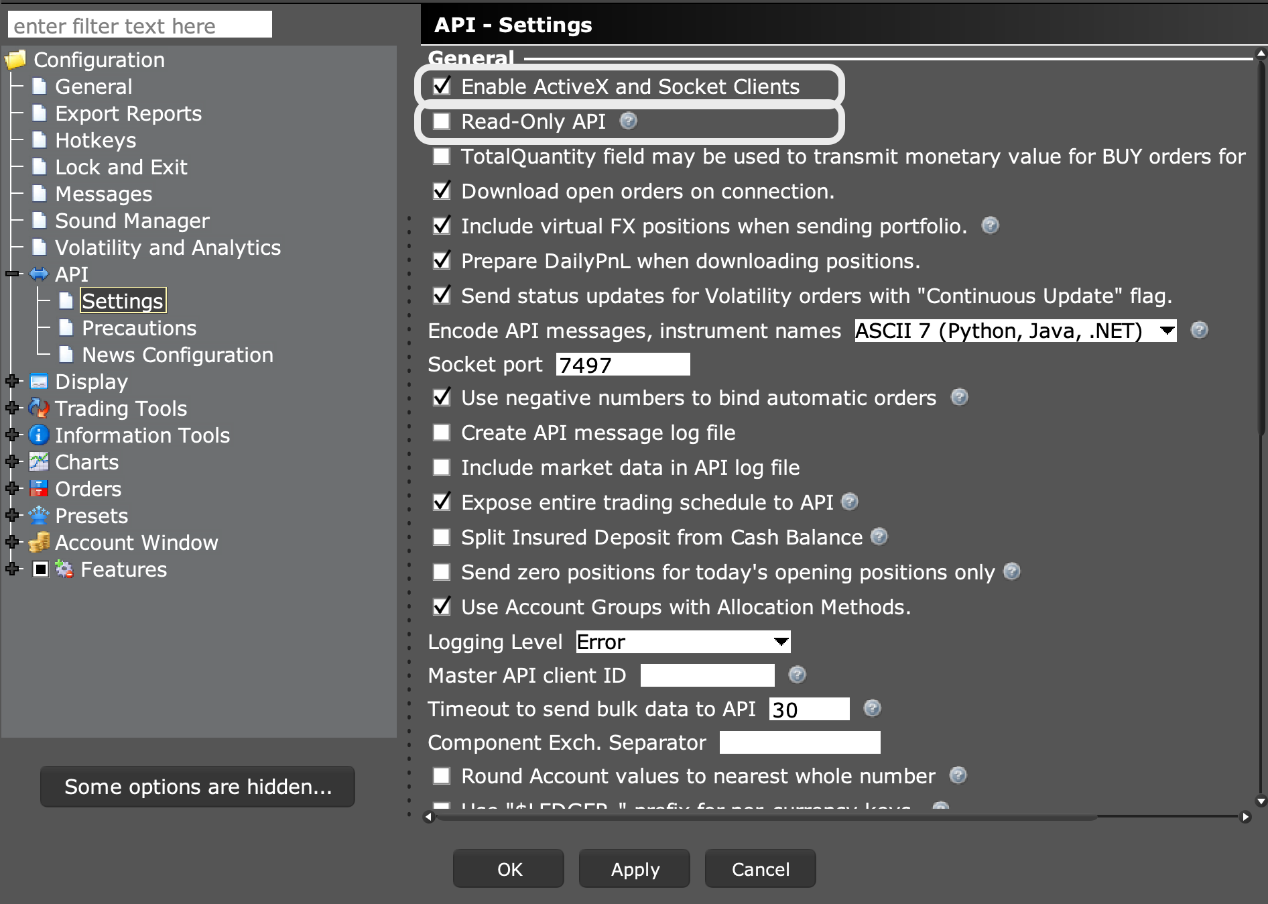The height and width of the screenshot is (904, 1268).
Task: Click the Orders icon in tree
Action: coord(40,489)
